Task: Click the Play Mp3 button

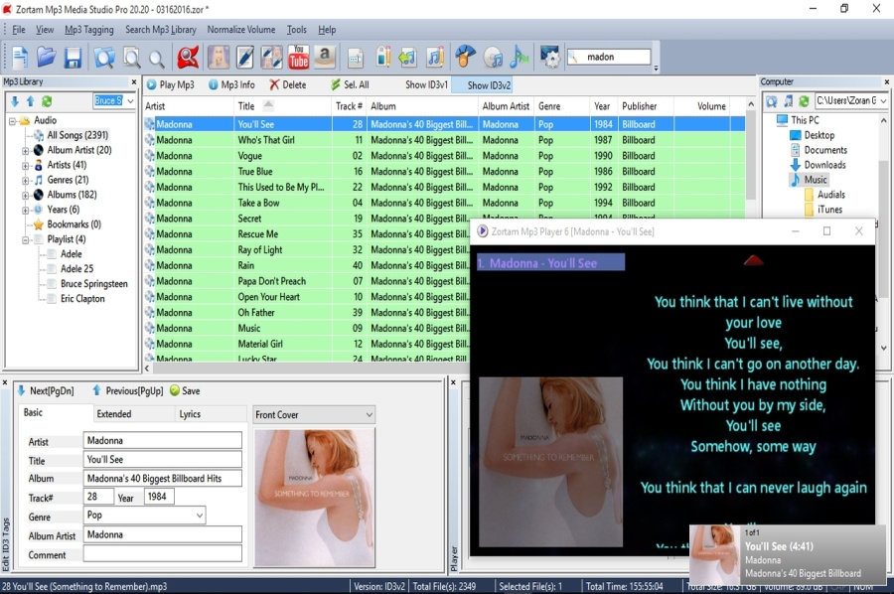Action: [171, 85]
